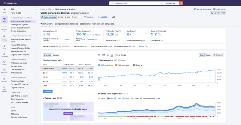Select the Visión general tab
The image size is (241, 125).
tap(47, 24)
